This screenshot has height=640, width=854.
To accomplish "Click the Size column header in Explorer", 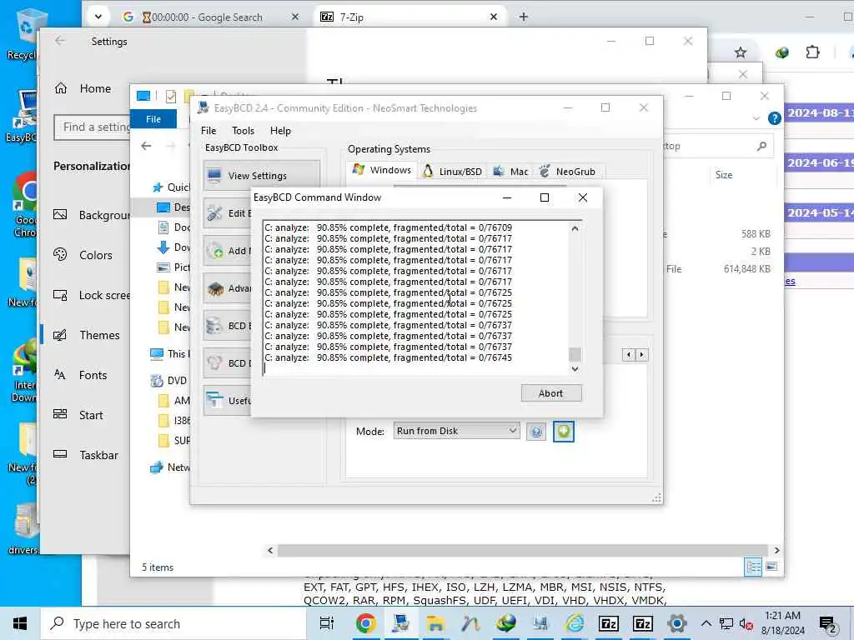I will 723,175.
